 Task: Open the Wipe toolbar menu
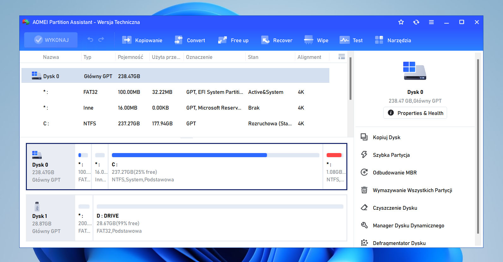(x=316, y=40)
